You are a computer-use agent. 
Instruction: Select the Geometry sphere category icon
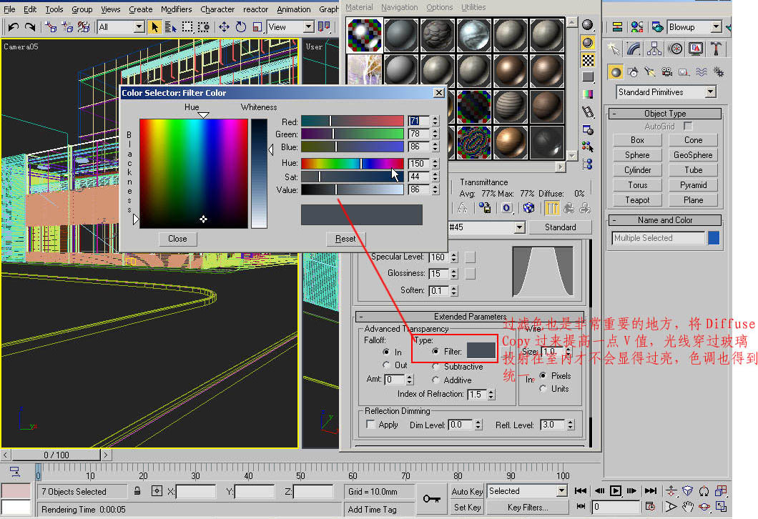tap(616, 72)
